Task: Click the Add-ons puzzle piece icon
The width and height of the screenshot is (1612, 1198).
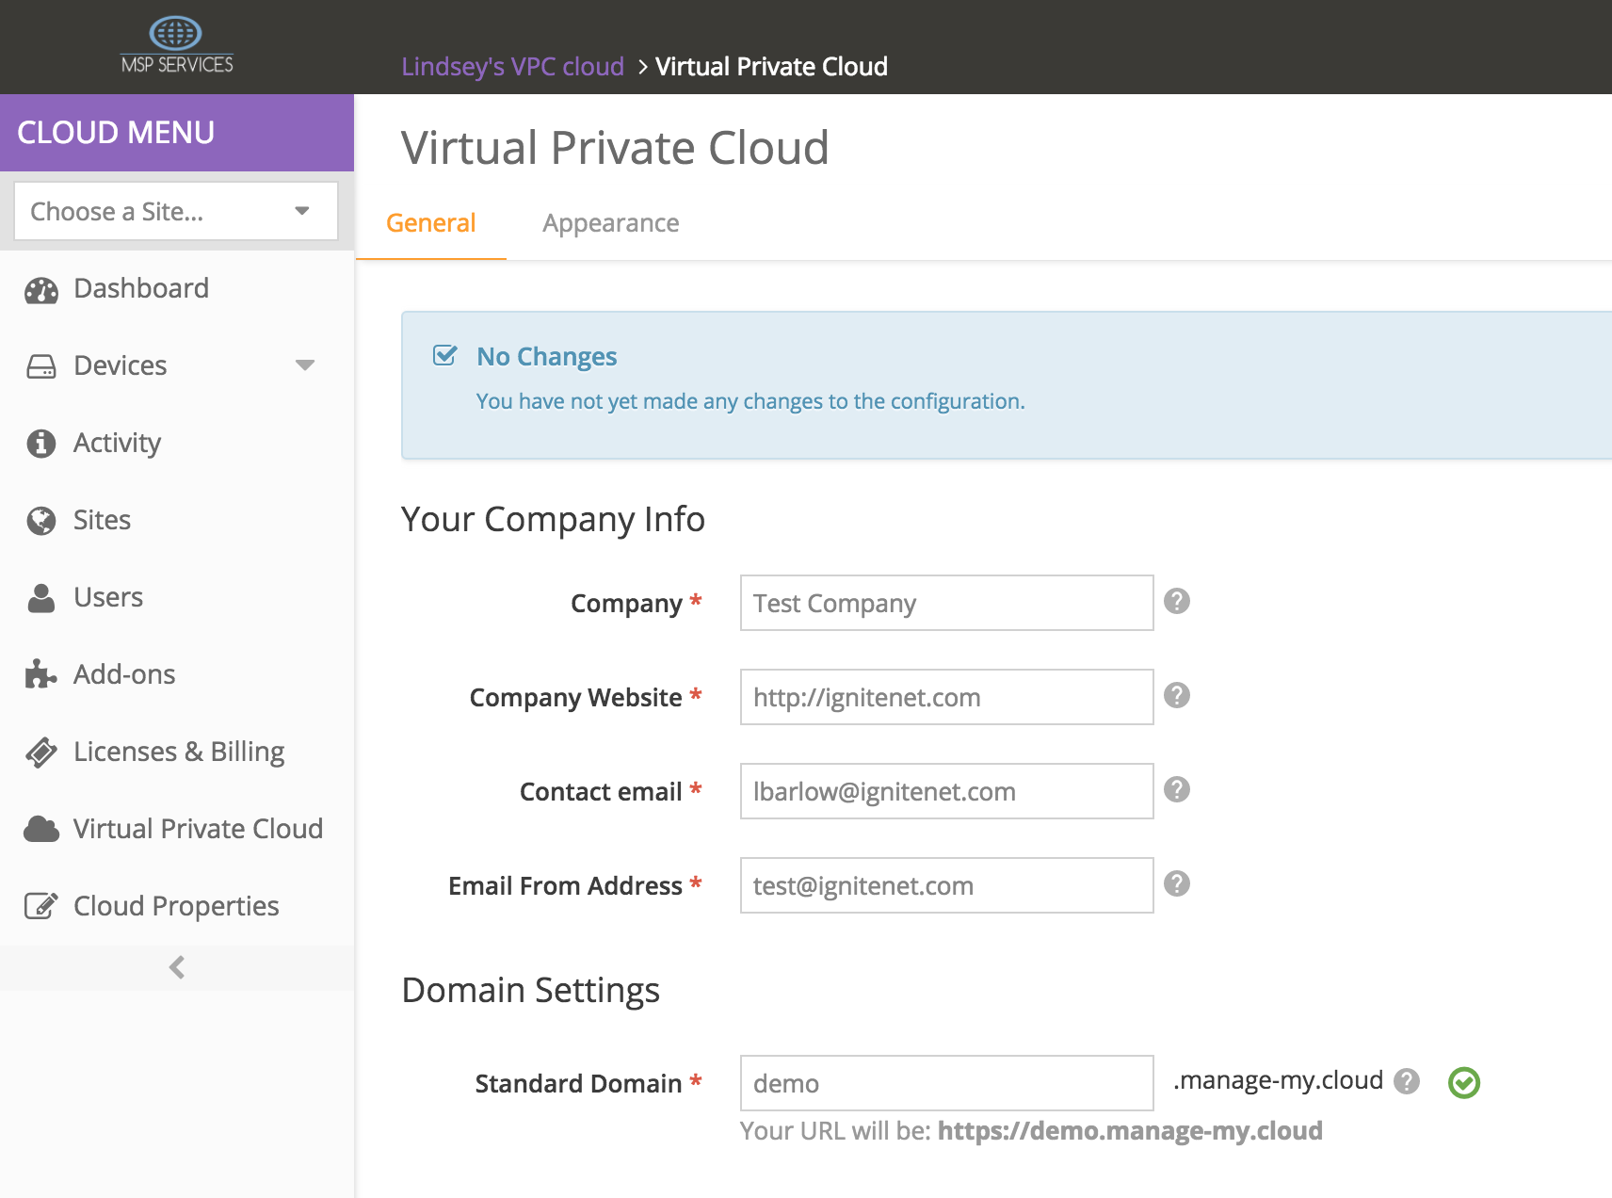Action: (40, 674)
